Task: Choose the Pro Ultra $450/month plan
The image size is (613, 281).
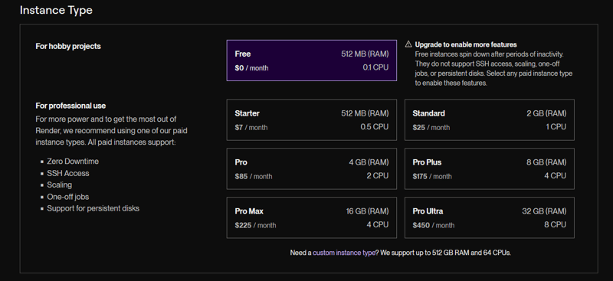Action: tap(490, 217)
